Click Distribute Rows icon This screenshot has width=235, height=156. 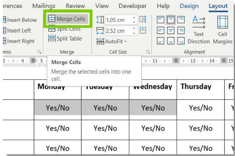tap(143, 19)
